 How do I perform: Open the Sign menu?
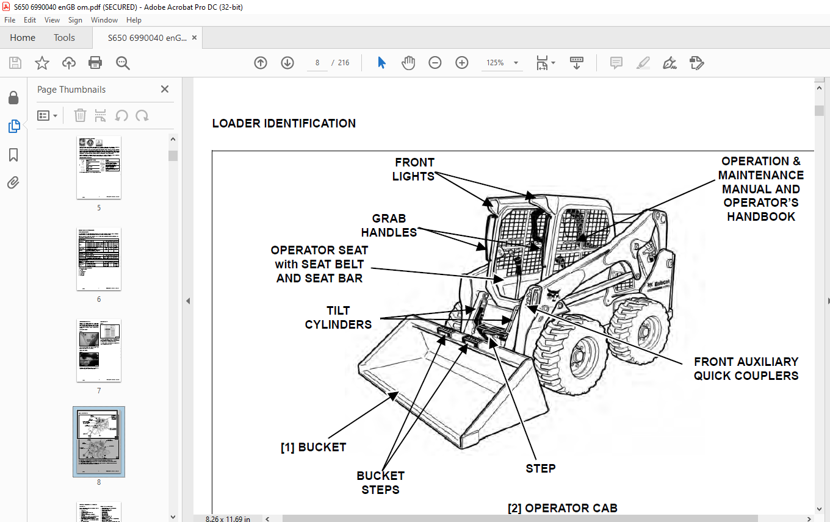(75, 20)
